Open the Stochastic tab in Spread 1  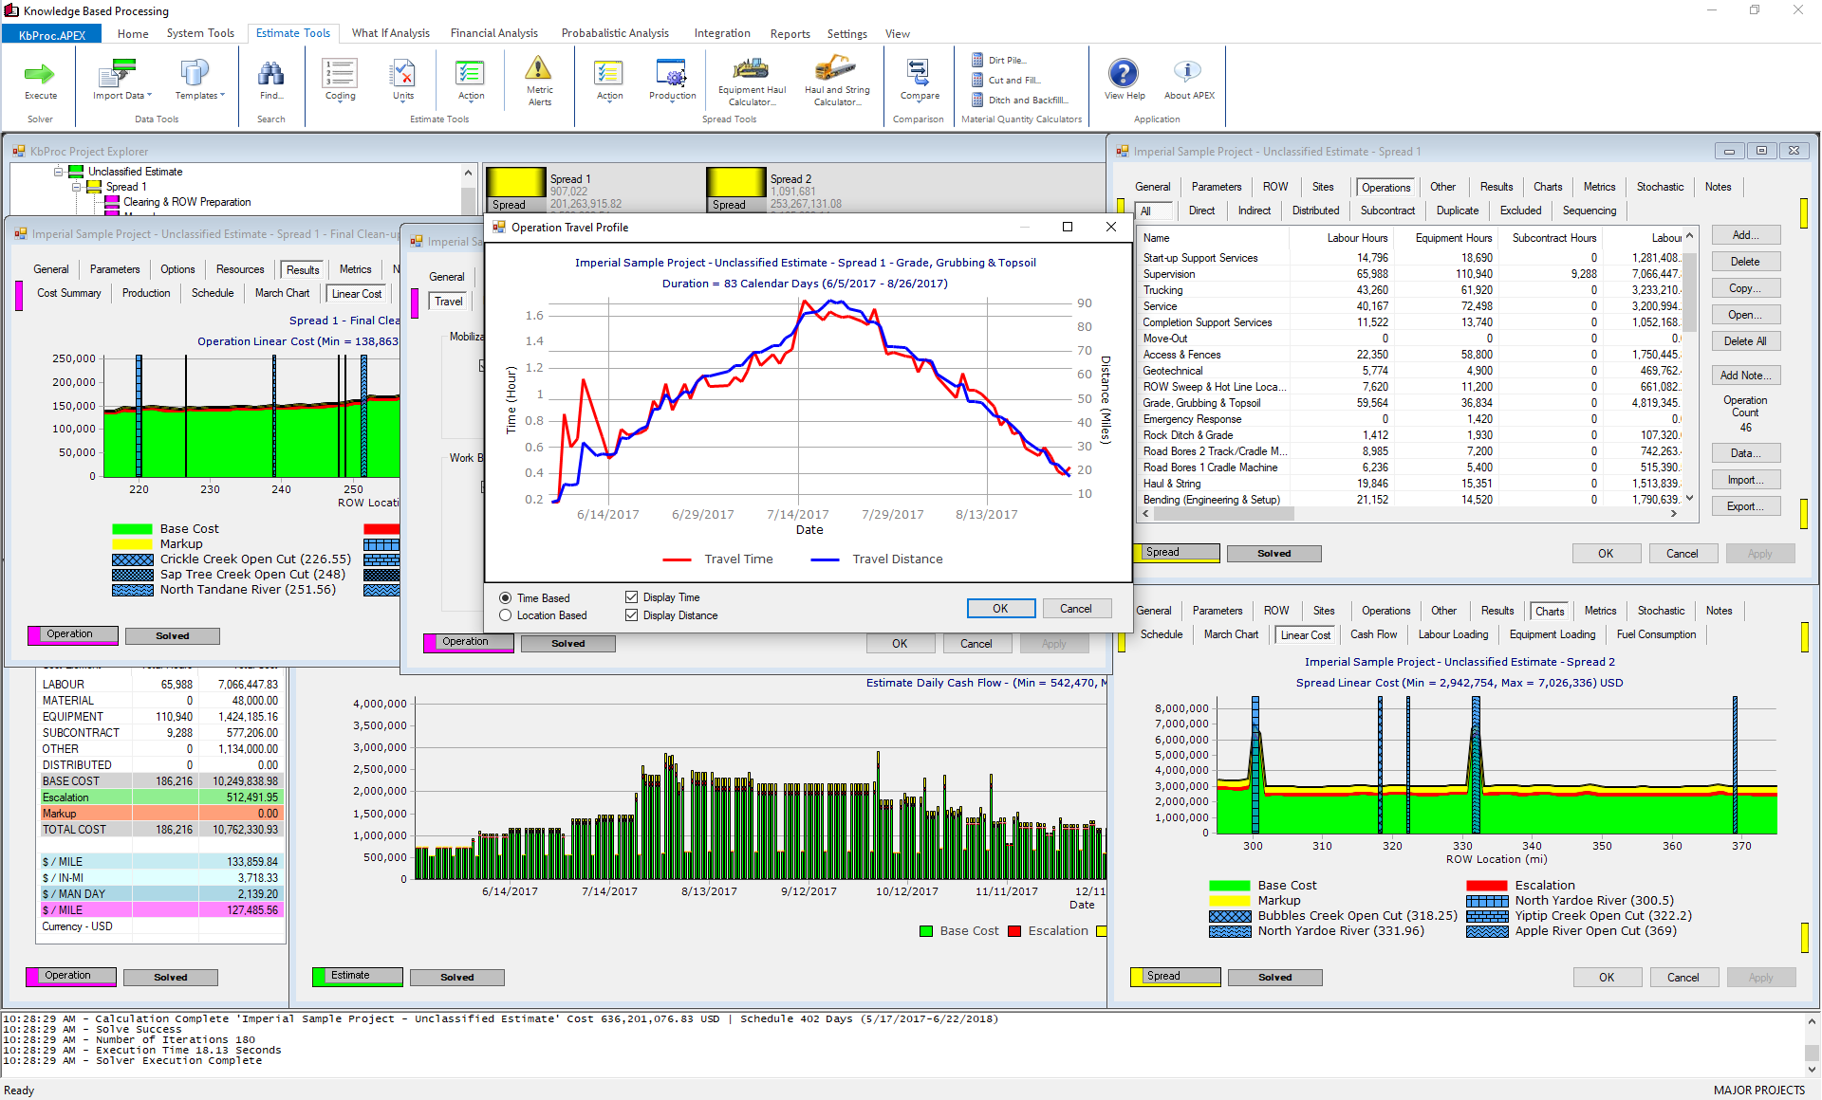coord(1660,187)
